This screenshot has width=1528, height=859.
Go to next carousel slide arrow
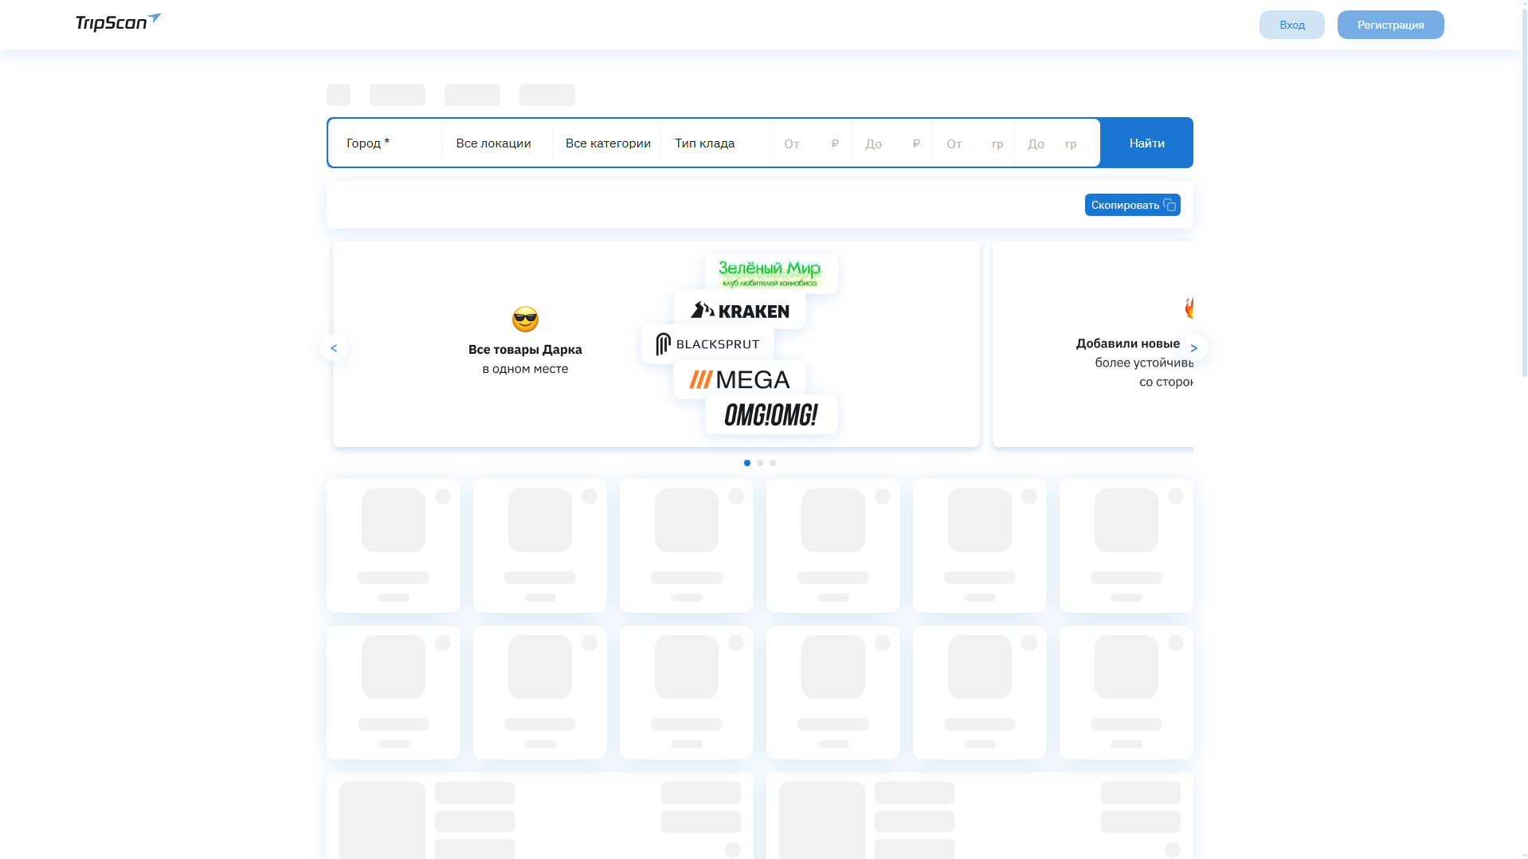1193,347
